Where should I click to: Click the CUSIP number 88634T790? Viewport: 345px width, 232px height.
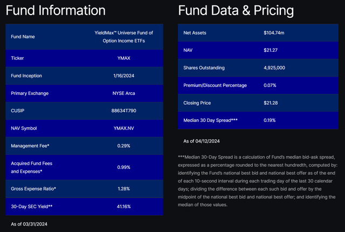[125, 111]
